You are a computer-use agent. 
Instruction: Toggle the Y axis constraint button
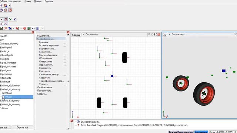point(10,19)
